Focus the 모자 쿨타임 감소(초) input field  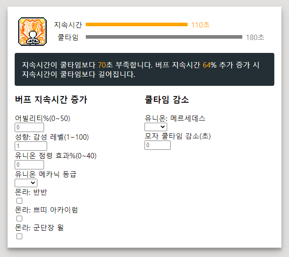click(x=157, y=145)
